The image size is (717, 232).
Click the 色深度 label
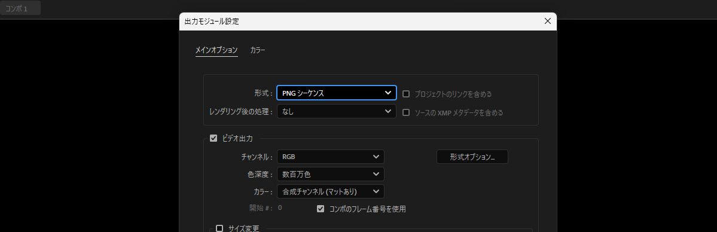[x=260, y=174]
